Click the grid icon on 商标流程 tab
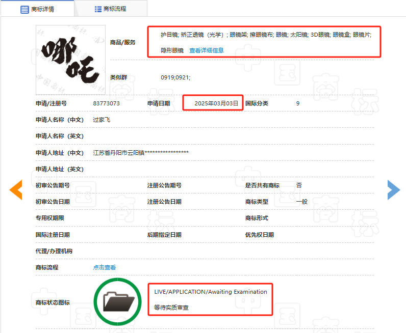The width and height of the screenshot is (406, 333). pyautogui.click(x=98, y=9)
